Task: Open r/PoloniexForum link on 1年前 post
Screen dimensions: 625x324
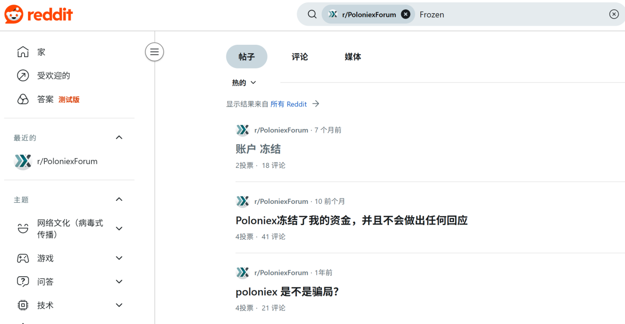Action: pos(281,273)
